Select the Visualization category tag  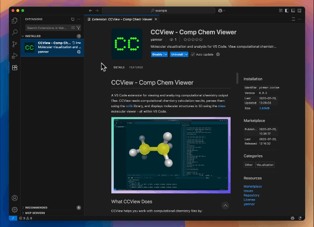point(265,165)
